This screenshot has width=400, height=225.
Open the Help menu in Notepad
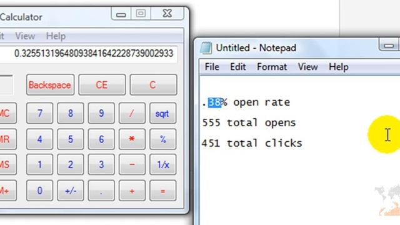tap(339, 67)
